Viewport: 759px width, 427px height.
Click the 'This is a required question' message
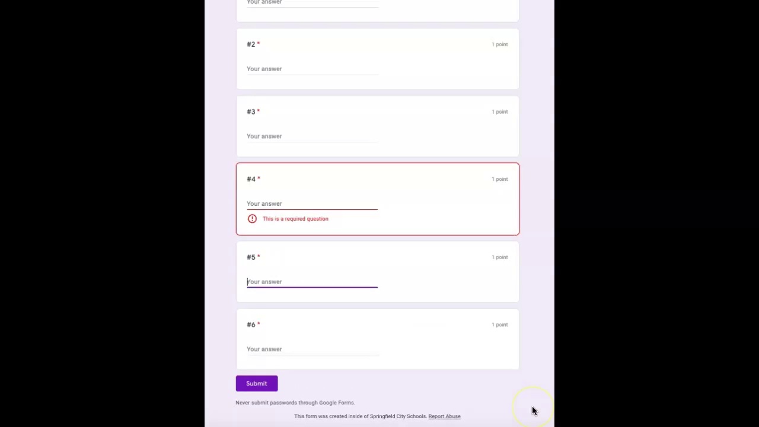pyautogui.click(x=295, y=219)
